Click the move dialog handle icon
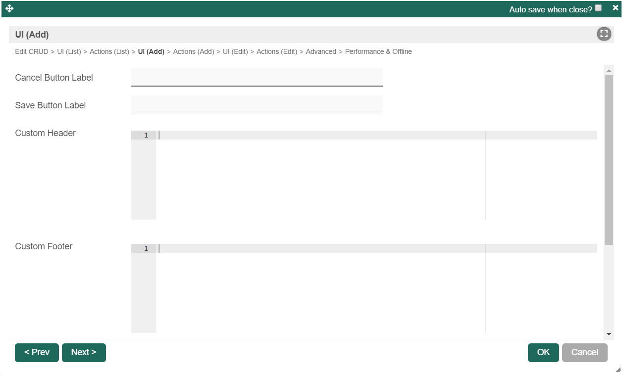 click(9, 8)
